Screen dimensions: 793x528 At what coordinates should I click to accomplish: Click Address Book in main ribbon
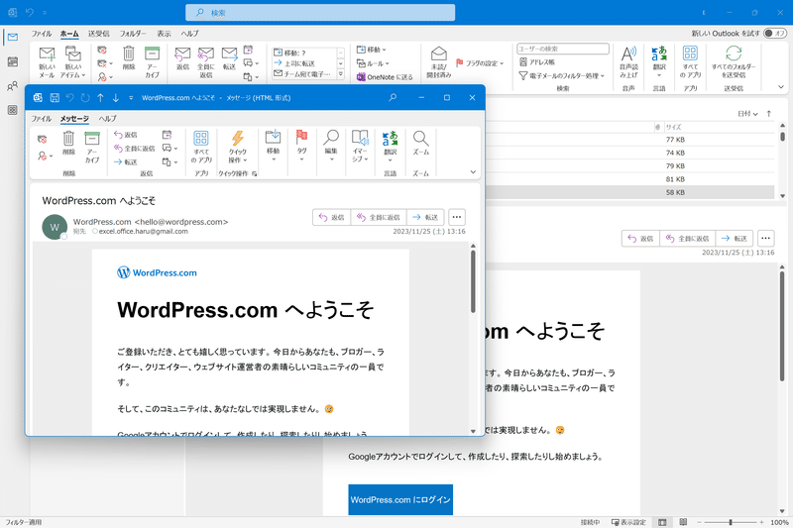[536, 62]
